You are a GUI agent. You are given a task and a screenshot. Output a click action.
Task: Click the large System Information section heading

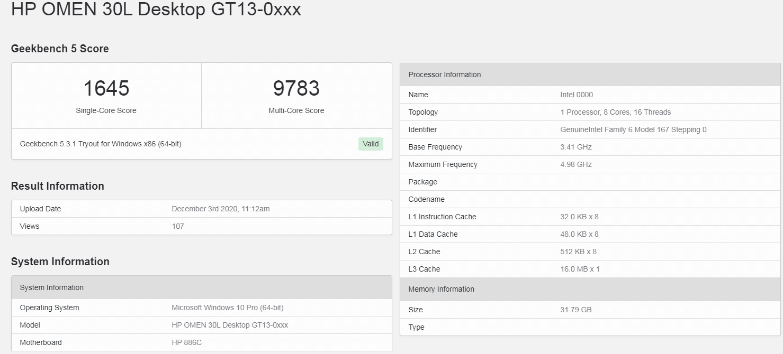[60, 262]
